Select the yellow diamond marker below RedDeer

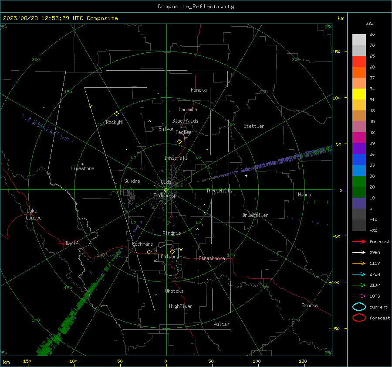click(179, 142)
